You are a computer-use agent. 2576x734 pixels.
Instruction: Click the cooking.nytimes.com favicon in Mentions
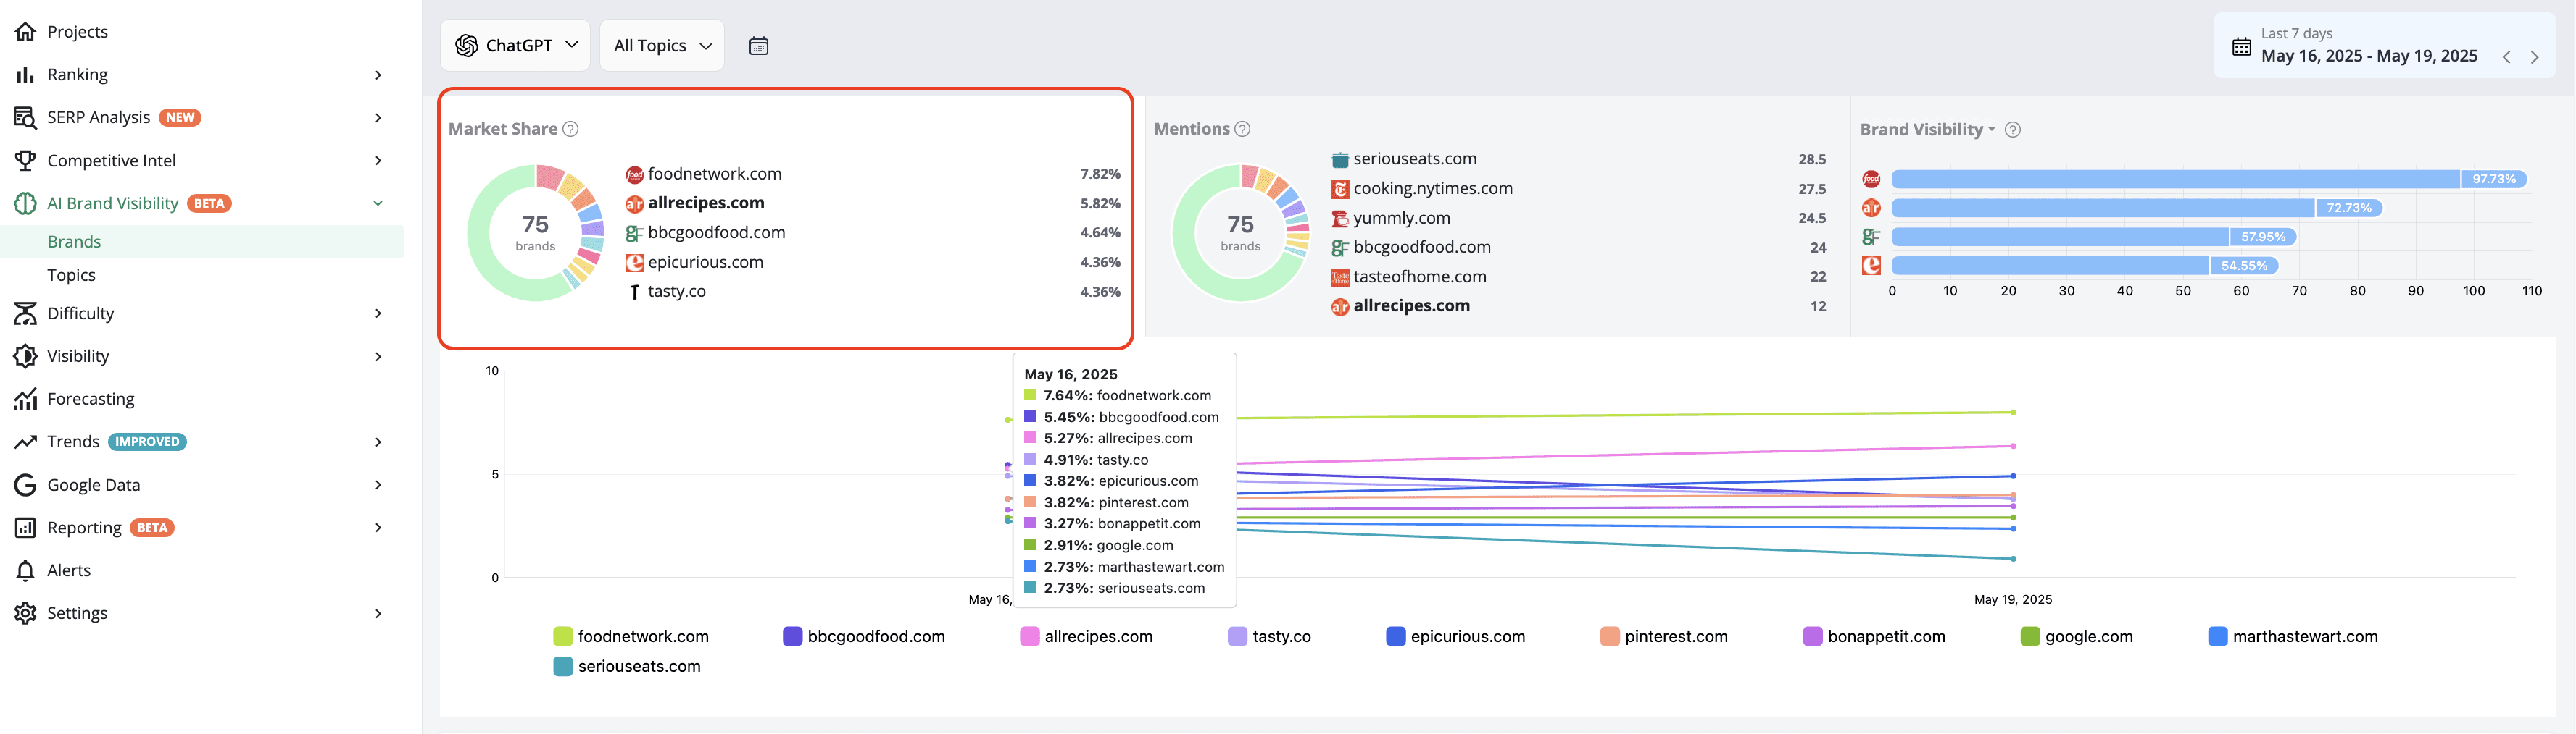1340,189
